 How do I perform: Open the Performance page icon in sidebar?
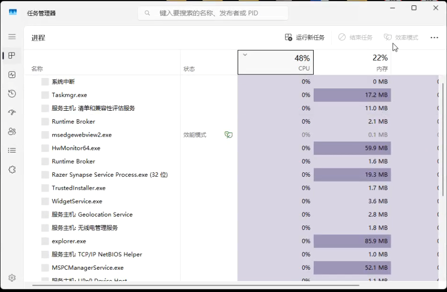pos(12,74)
